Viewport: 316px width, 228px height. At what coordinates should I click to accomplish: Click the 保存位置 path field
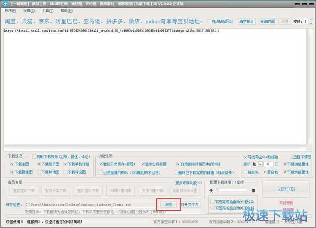[91, 205]
